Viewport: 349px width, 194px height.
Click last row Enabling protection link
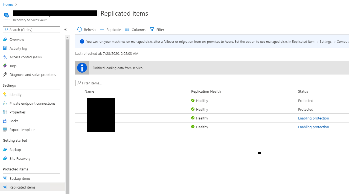click(x=313, y=127)
